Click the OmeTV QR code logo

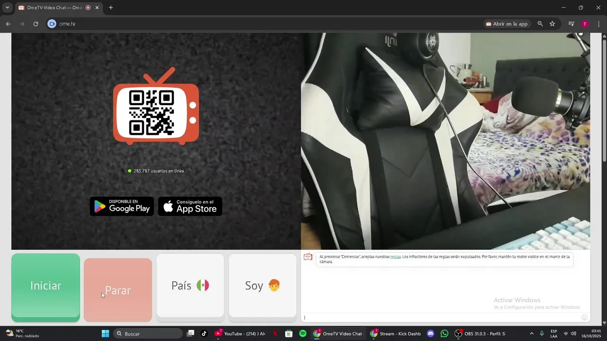(156, 107)
